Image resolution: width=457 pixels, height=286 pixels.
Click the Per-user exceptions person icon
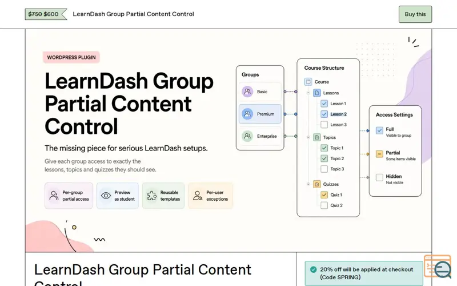[198, 196]
